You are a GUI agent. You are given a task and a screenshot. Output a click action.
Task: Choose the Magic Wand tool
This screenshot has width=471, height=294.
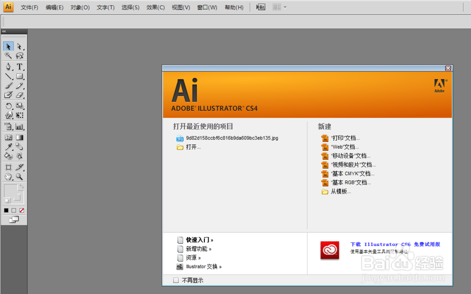8,56
